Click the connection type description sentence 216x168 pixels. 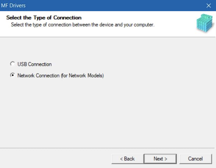[83, 25]
